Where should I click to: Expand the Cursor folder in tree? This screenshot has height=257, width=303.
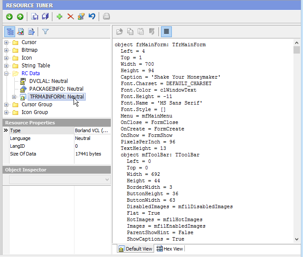pos(6,42)
